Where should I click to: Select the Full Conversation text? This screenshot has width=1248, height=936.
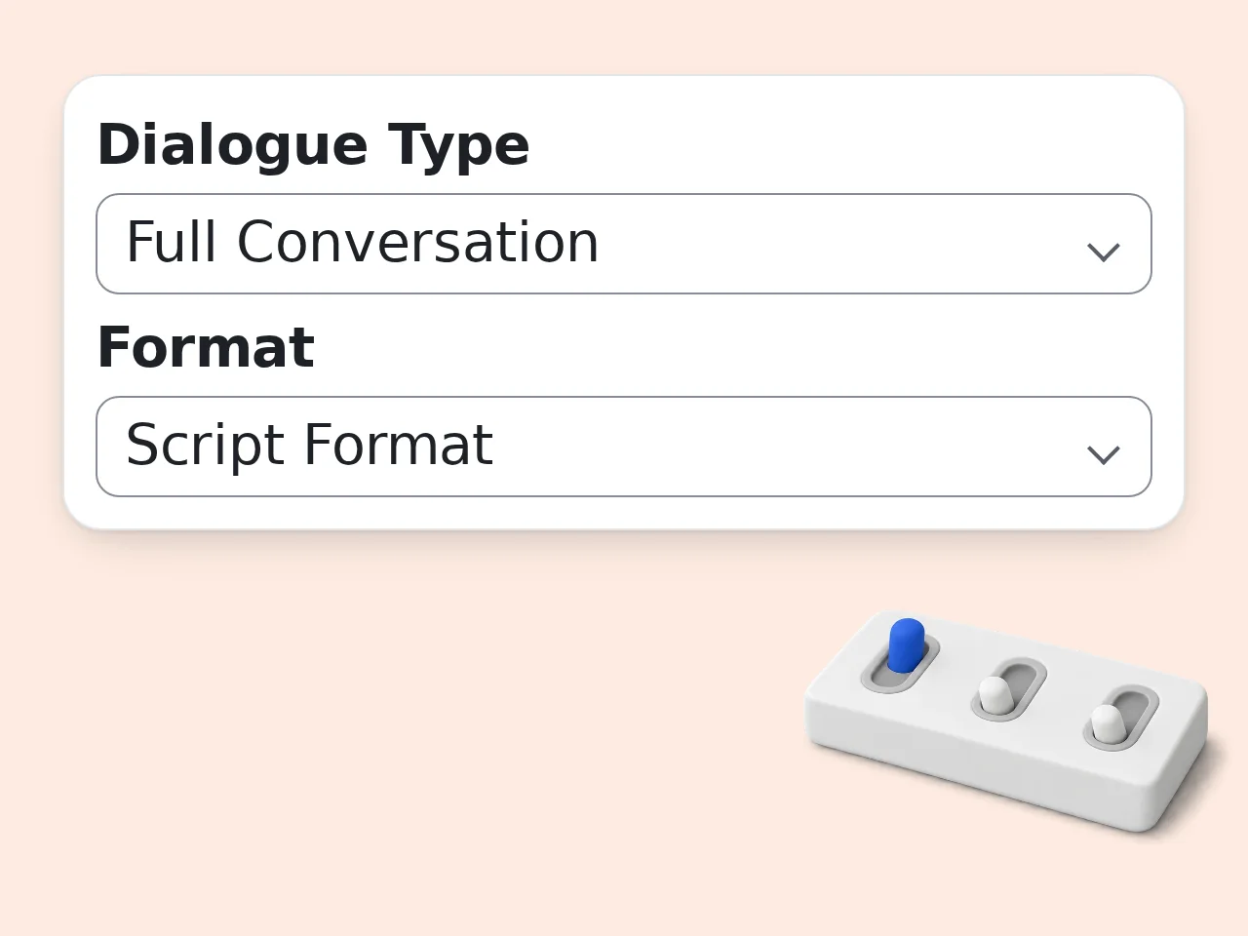click(363, 242)
